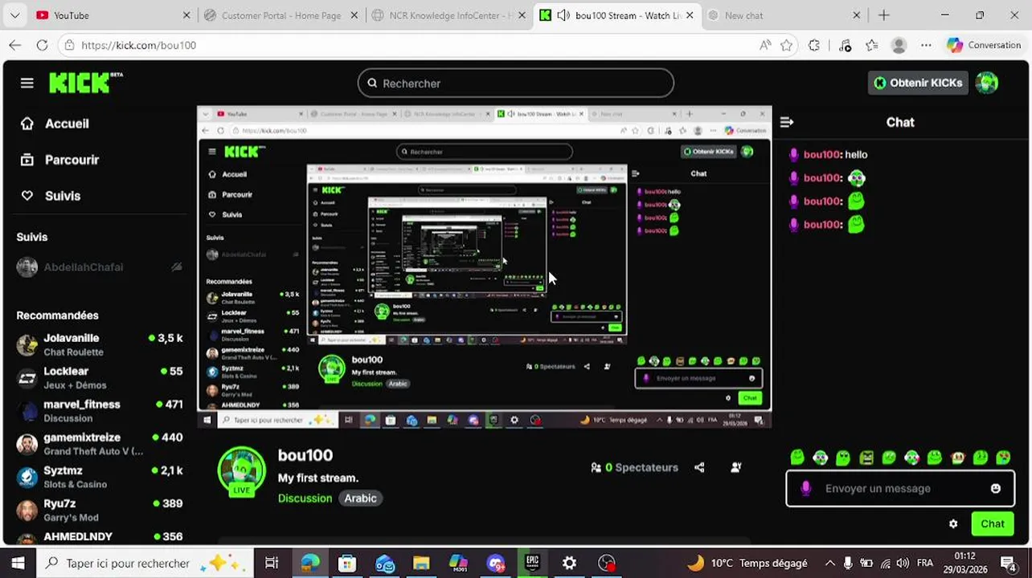Click the stream video player

coord(484,267)
